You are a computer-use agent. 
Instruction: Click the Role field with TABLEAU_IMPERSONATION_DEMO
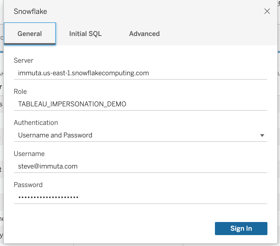pos(140,104)
